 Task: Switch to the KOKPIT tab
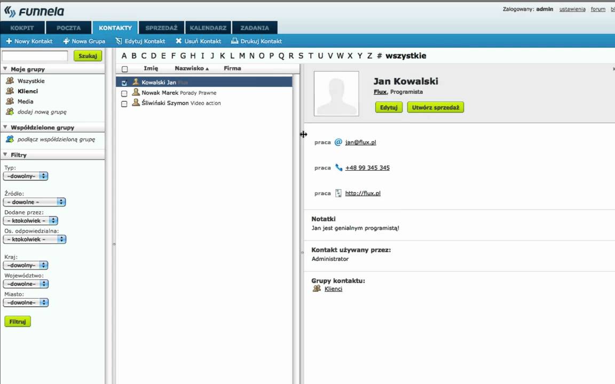tap(22, 27)
